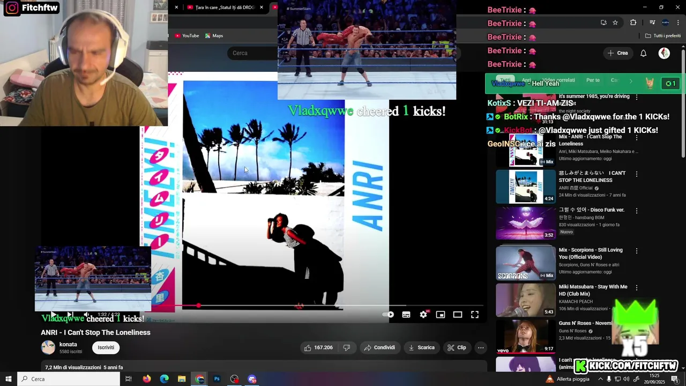This screenshot has width=686, height=386.
Task: Open options for 'Disco Funk ver.' video
Action: (637, 211)
